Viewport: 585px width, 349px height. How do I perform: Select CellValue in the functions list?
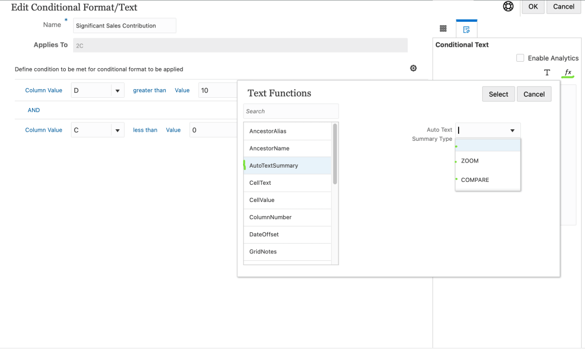coord(262,200)
